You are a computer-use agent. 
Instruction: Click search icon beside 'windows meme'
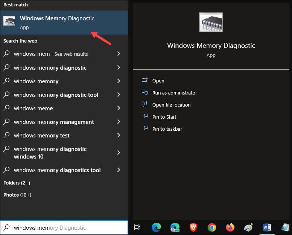[x=6, y=108]
